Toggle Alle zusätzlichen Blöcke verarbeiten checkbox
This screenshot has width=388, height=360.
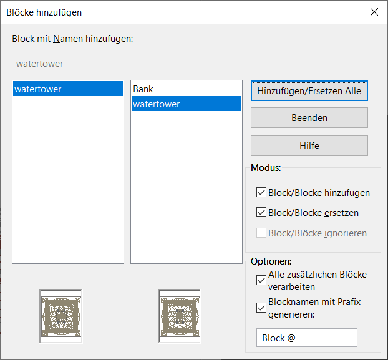pos(261,280)
